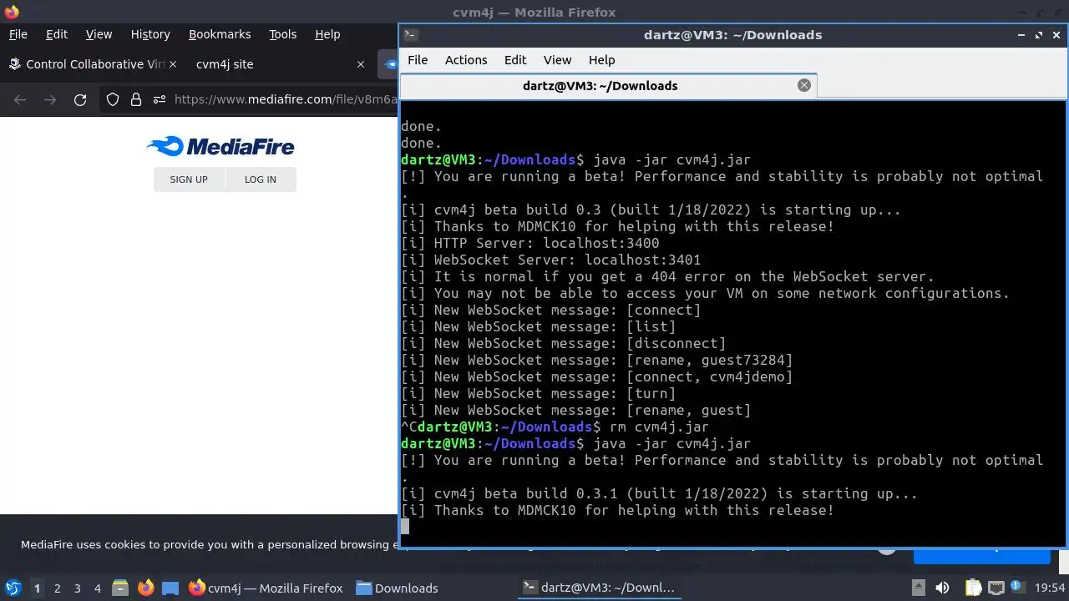Click terminal cursor block at last line
This screenshot has height=601, width=1069.
[405, 526]
